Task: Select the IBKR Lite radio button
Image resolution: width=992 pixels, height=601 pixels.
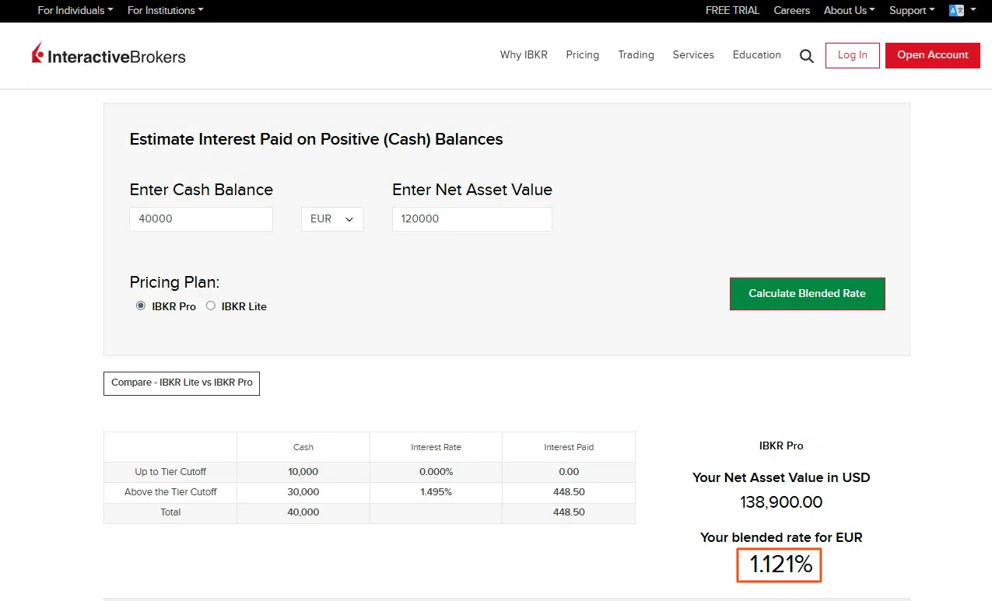Action: pyautogui.click(x=211, y=306)
